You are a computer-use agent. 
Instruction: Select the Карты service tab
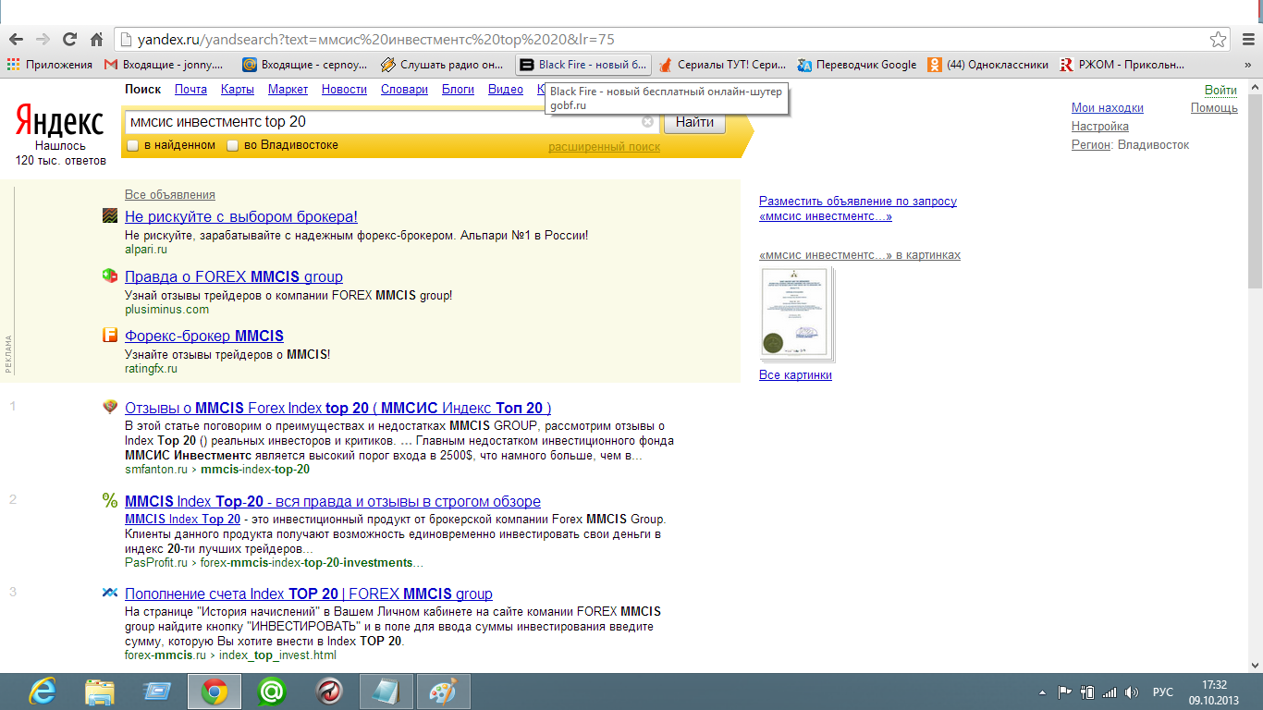pyautogui.click(x=238, y=90)
